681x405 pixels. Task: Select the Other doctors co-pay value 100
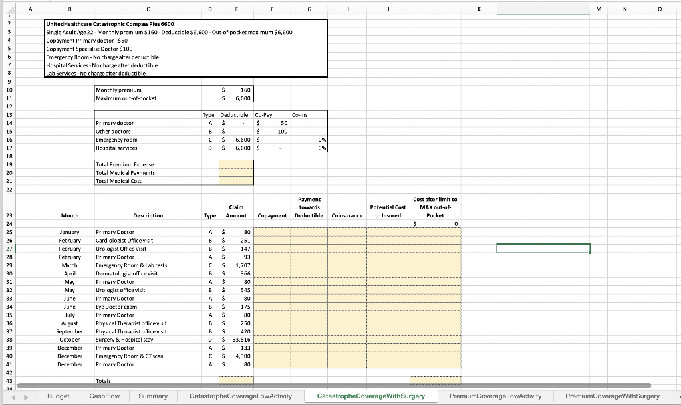tap(272, 131)
